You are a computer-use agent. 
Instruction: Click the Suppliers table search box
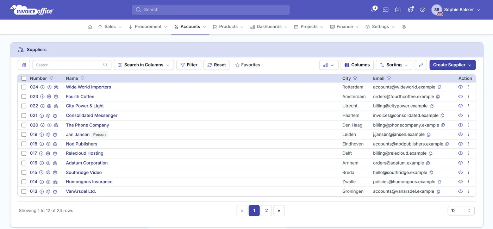point(72,65)
